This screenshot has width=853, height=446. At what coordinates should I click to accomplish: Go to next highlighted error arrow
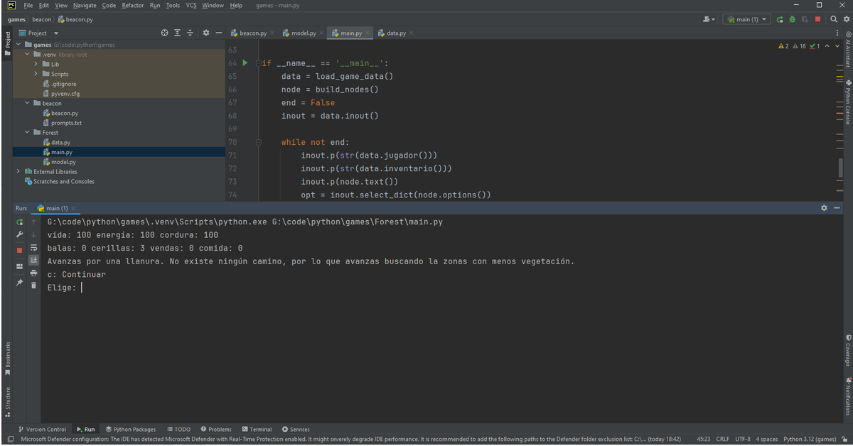[x=837, y=46]
